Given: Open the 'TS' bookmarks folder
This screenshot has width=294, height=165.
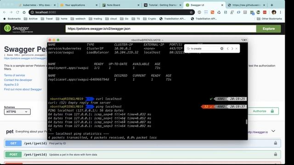Looking at the screenshot, I should coord(136,19).
